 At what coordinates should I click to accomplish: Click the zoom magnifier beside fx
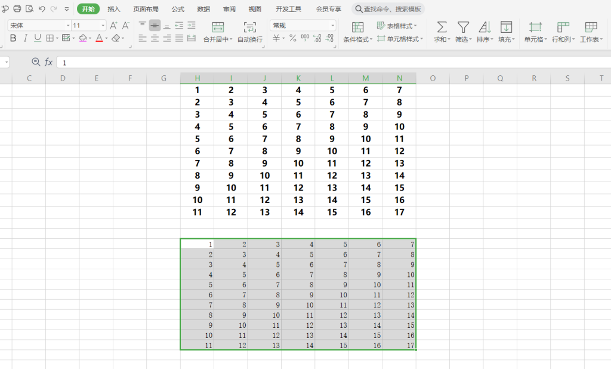[x=36, y=62]
